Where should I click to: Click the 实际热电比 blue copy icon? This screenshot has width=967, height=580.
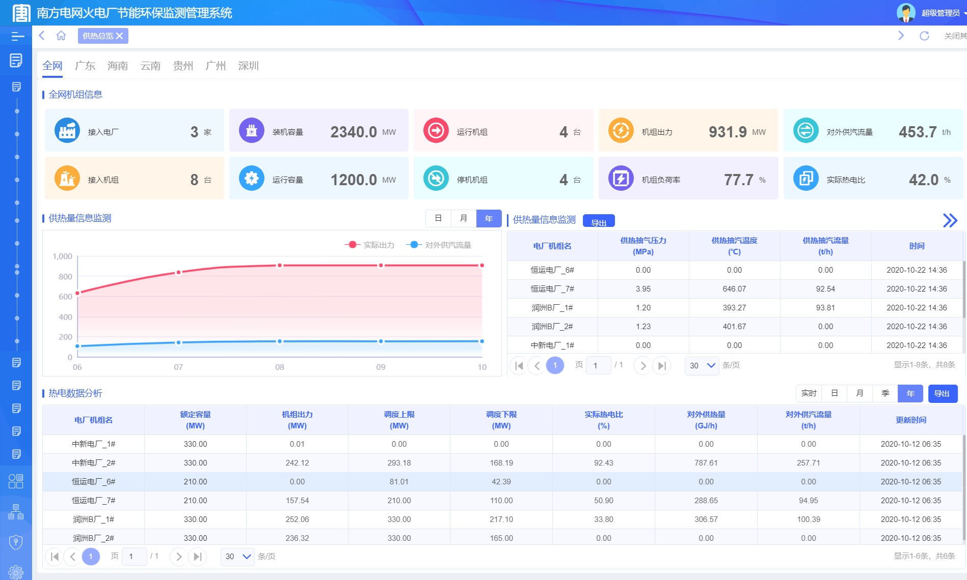point(806,179)
